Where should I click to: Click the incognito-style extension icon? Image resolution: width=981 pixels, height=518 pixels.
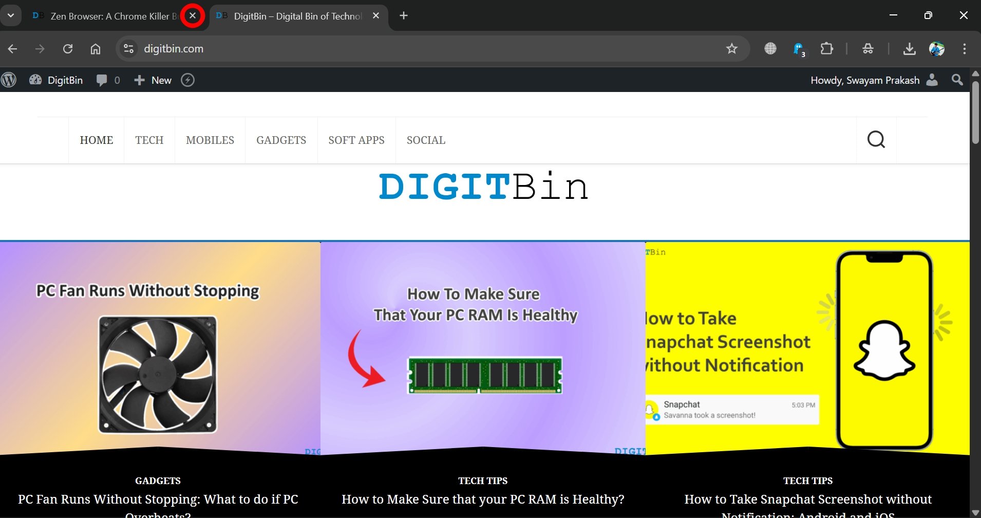point(868,49)
